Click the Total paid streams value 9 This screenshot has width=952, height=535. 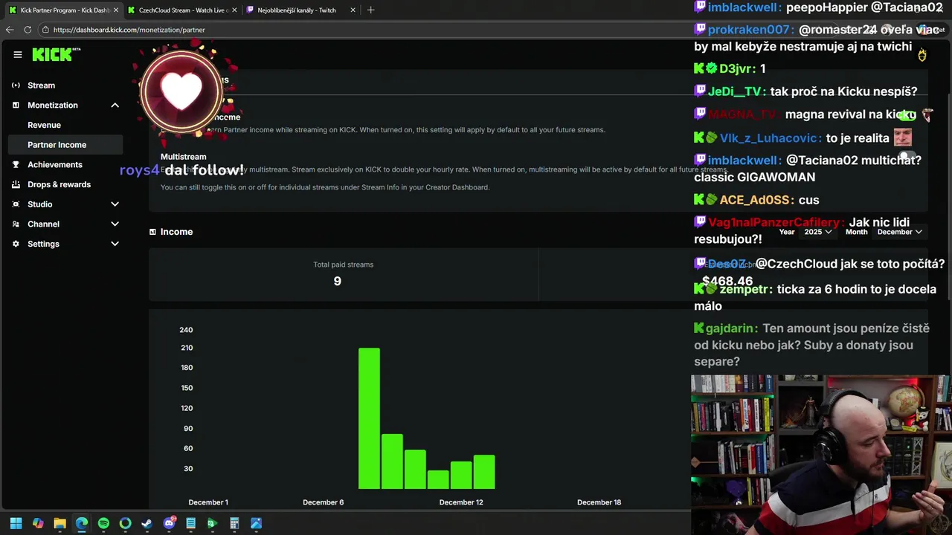click(338, 281)
